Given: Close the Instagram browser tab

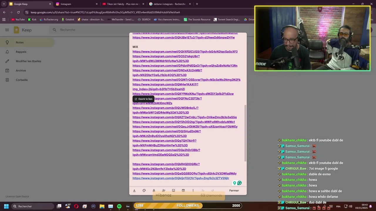Looking at the screenshot, I should tap(97, 4).
